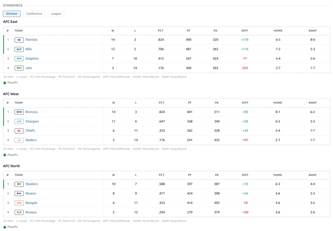The image size is (333, 231).
Task: Click the NE team badge
Action: 19,40
